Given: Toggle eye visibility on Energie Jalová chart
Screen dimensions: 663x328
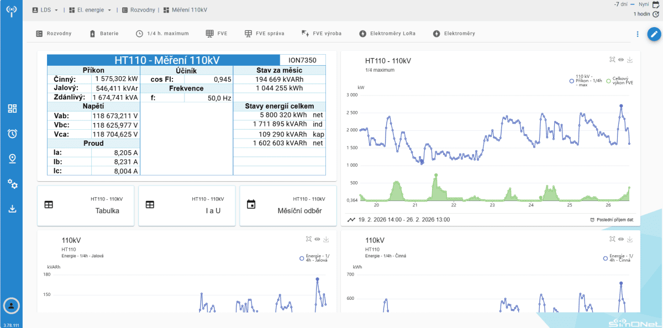Looking at the screenshot, I should point(317,239).
